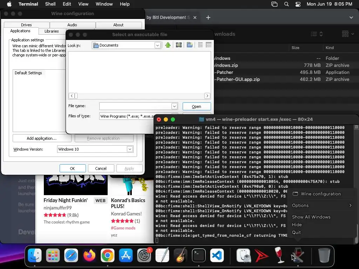Click the Open button in file dialog
The image size is (359, 269).
[x=196, y=106]
